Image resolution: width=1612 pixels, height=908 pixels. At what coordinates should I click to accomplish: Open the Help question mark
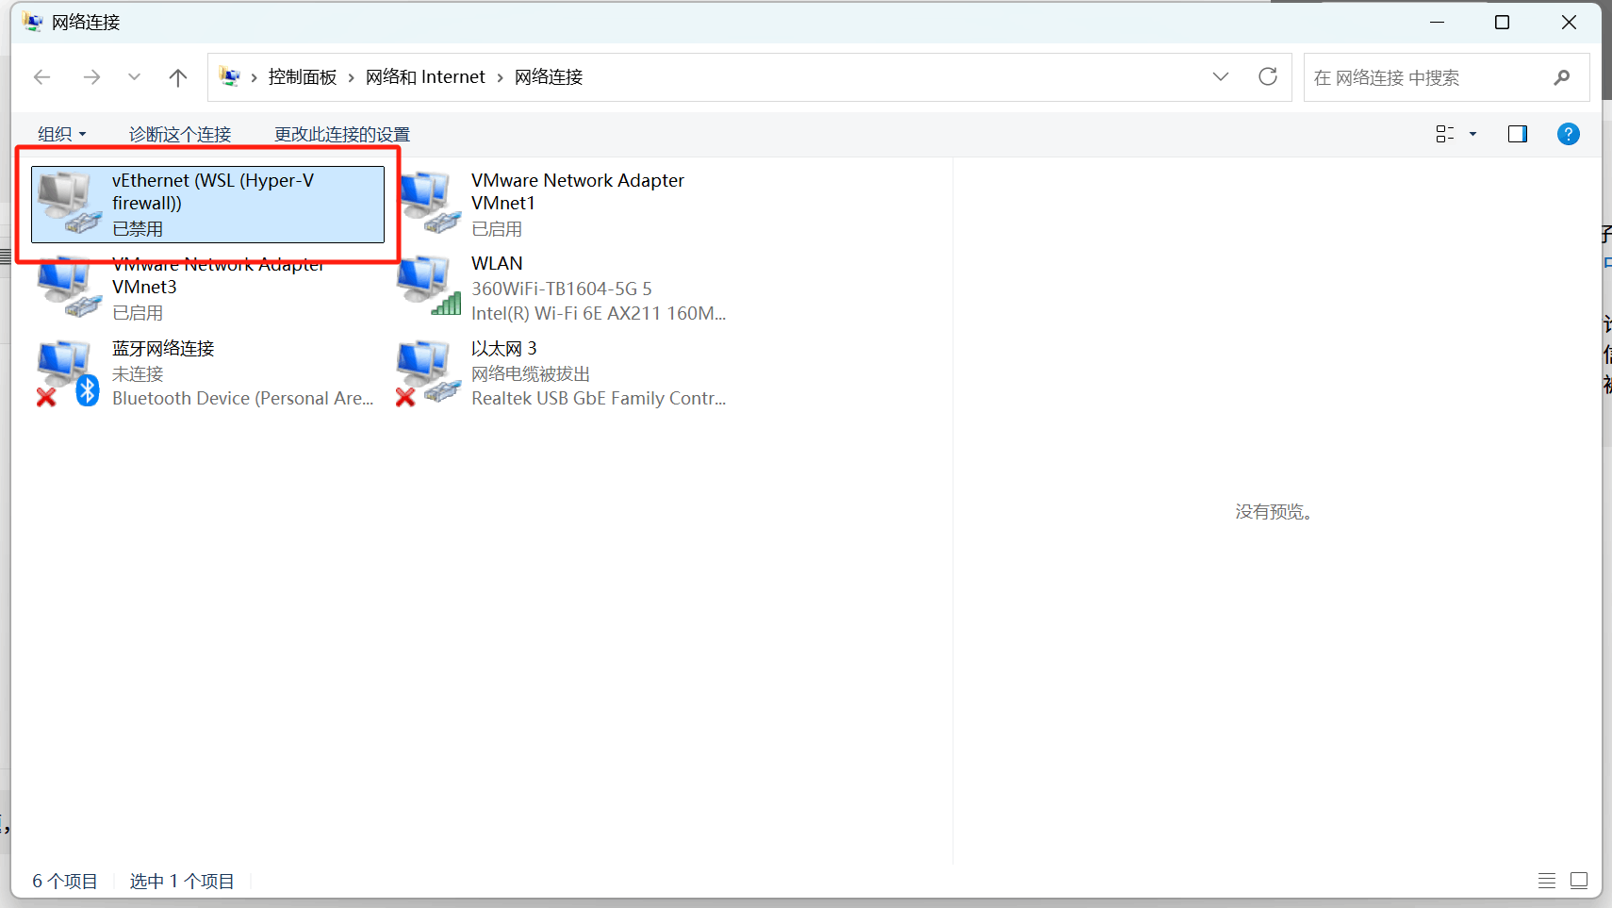[x=1568, y=133]
